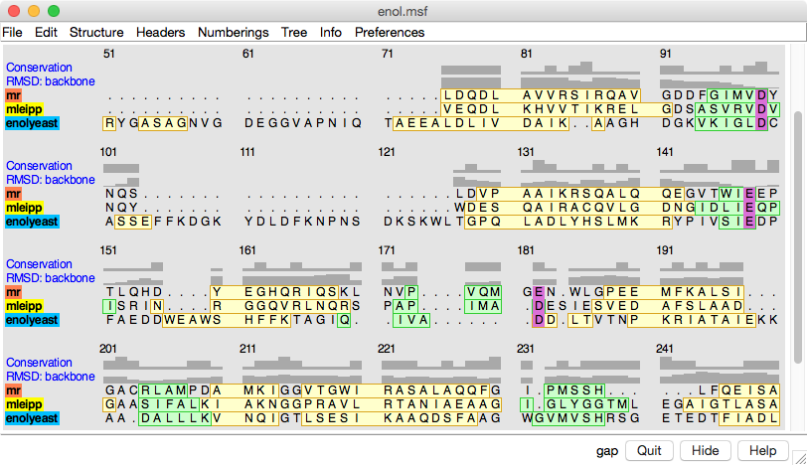Image resolution: width=807 pixels, height=465 pixels.
Task: Open the Tree menu
Action: point(294,32)
